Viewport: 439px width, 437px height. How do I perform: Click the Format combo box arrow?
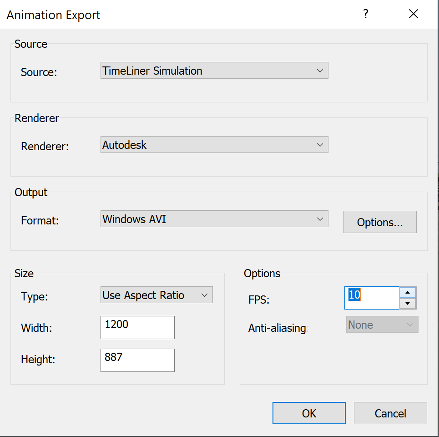point(321,219)
